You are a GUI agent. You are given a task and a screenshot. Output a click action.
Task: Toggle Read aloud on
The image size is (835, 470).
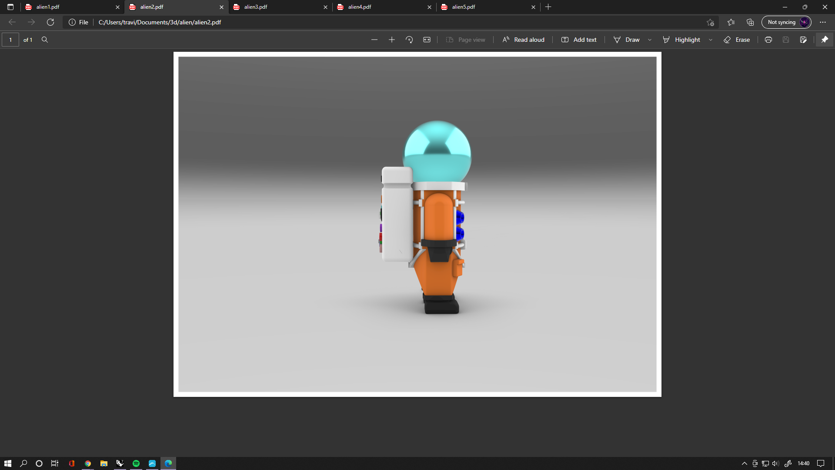(x=523, y=40)
